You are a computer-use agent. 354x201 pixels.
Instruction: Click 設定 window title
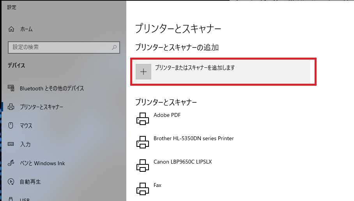click(x=12, y=7)
